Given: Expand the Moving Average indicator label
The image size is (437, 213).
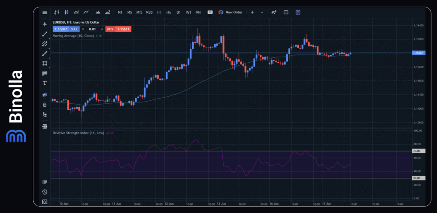Looking at the screenshot, I should tap(73, 36).
